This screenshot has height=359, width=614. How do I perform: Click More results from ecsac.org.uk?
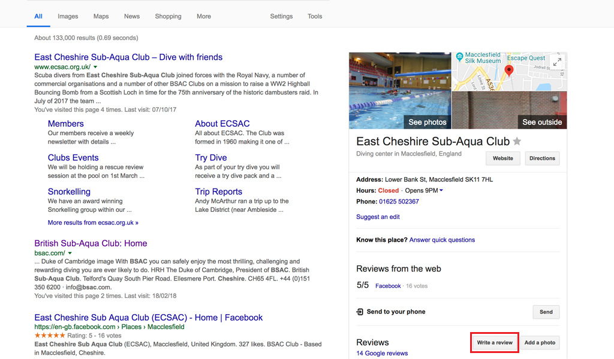point(93,223)
